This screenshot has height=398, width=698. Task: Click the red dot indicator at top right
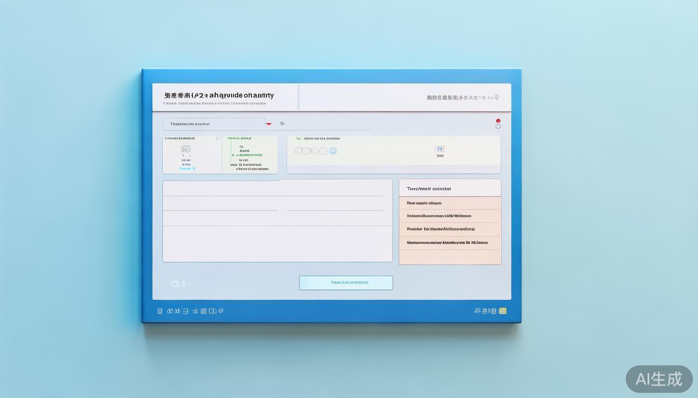498,121
